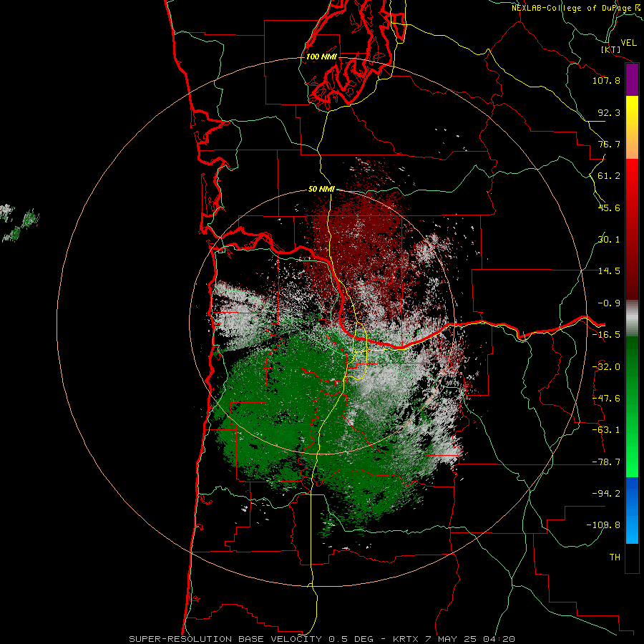Click the -47.6 velocity scale value

coord(606,399)
